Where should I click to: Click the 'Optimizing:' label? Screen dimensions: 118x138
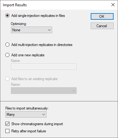point(19,24)
